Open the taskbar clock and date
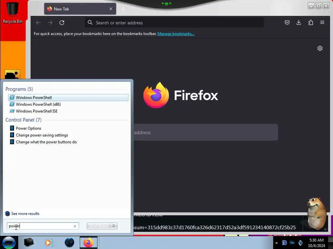 pos(316,243)
